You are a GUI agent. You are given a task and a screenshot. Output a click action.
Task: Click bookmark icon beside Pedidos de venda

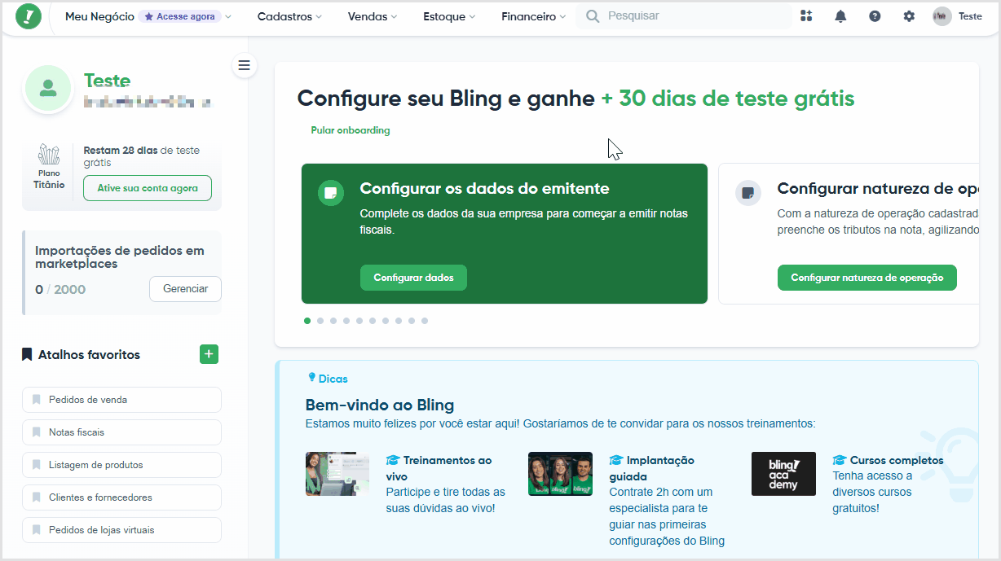pos(36,400)
